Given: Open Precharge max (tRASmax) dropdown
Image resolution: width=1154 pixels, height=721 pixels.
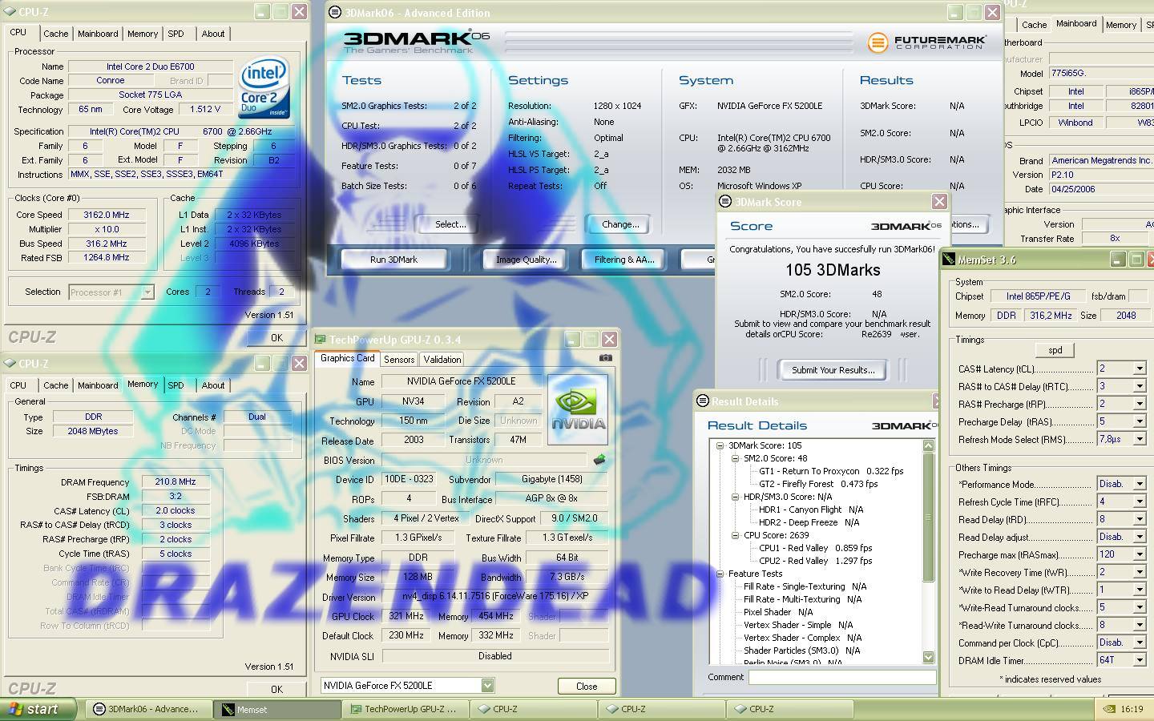Looking at the screenshot, I should [1139, 554].
